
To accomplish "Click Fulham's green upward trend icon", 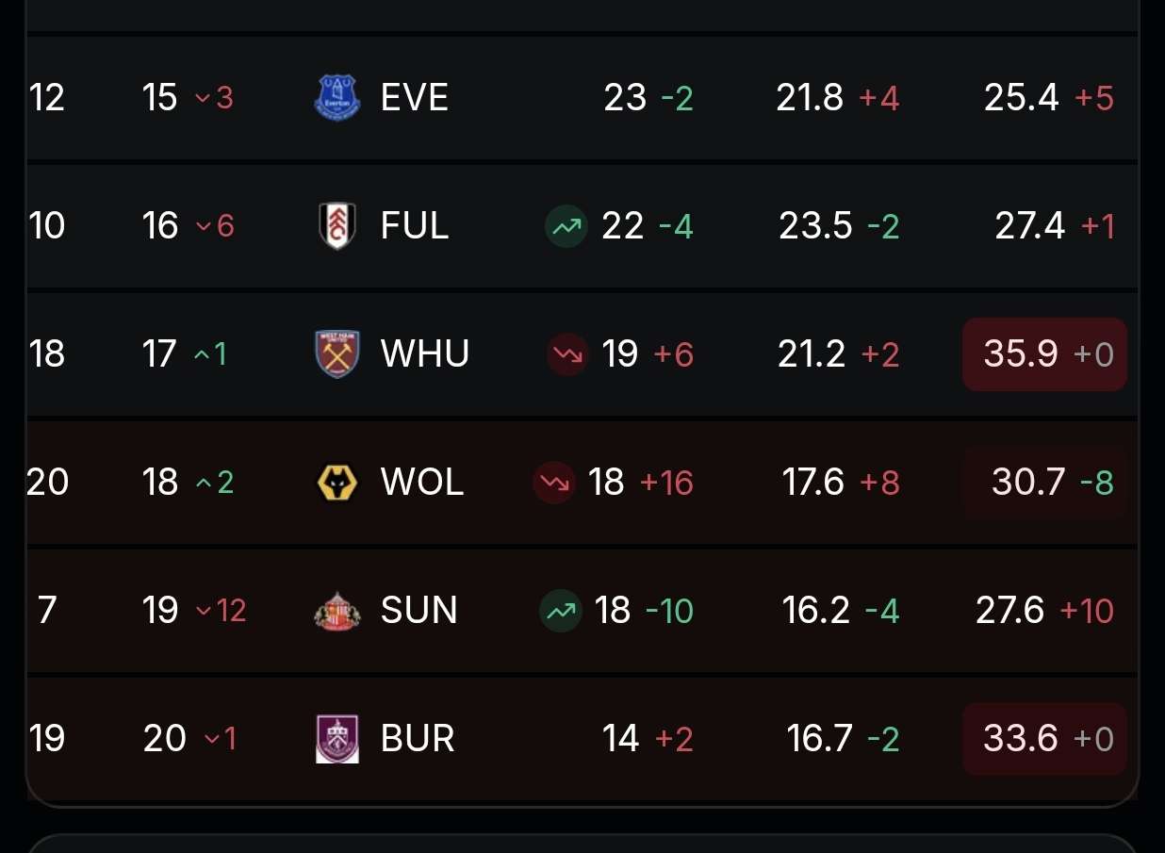I will [566, 226].
